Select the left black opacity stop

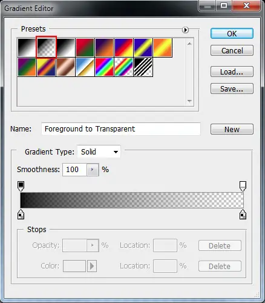coord(21,186)
